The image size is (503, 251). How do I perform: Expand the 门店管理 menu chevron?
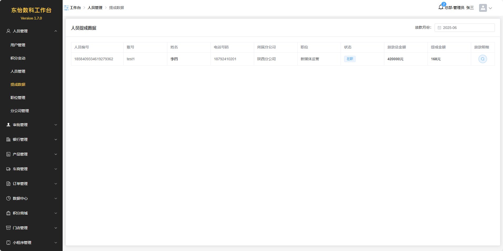(x=56, y=228)
